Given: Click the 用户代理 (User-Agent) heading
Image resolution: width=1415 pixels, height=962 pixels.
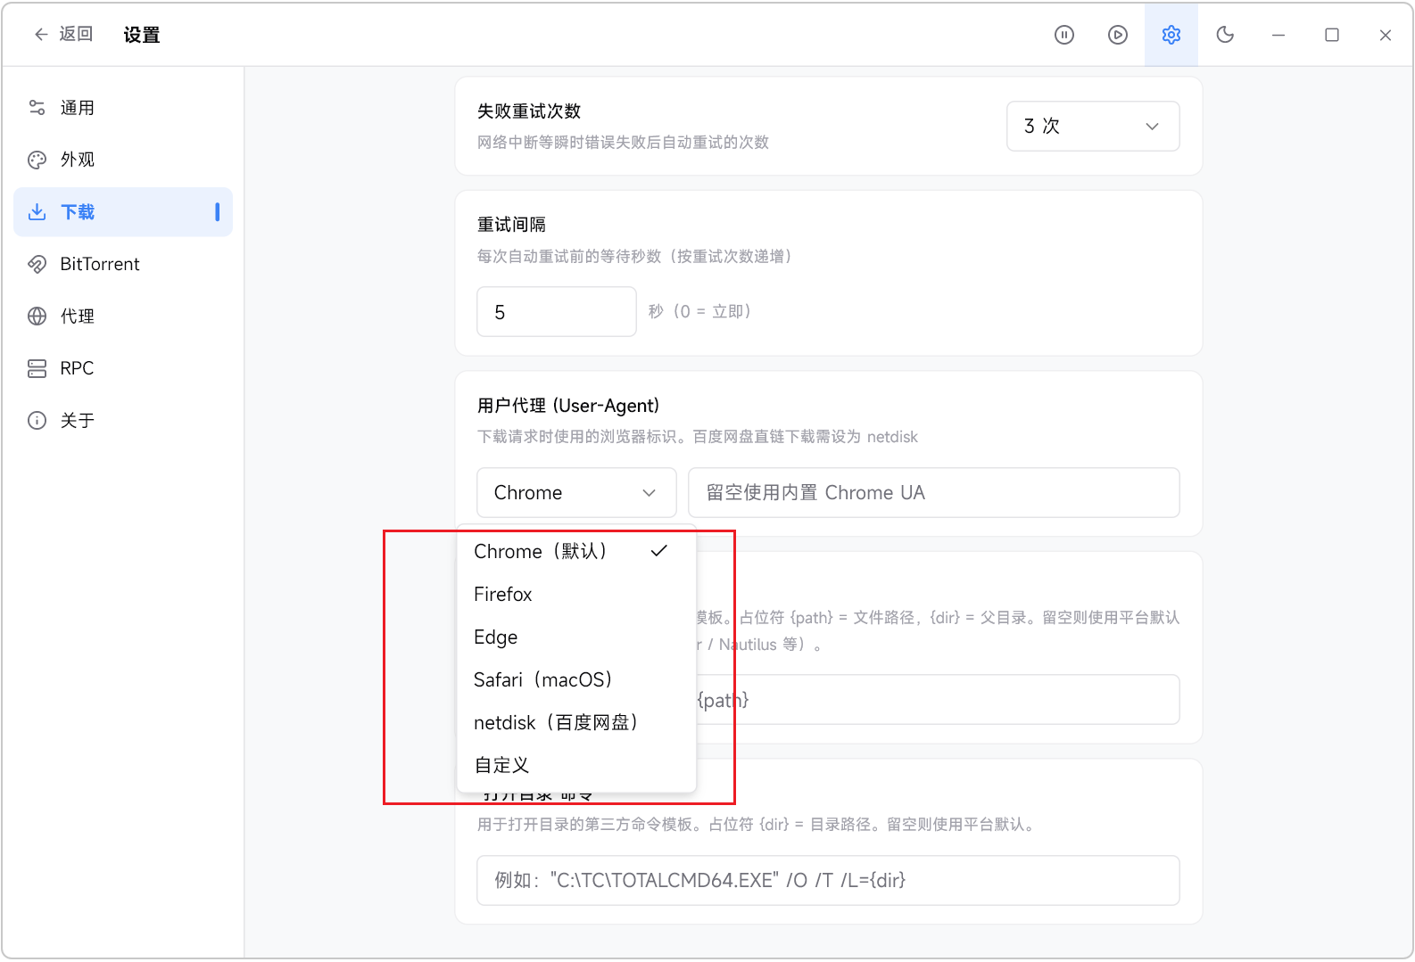Looking at the screenshot, I should click(568, 406).
